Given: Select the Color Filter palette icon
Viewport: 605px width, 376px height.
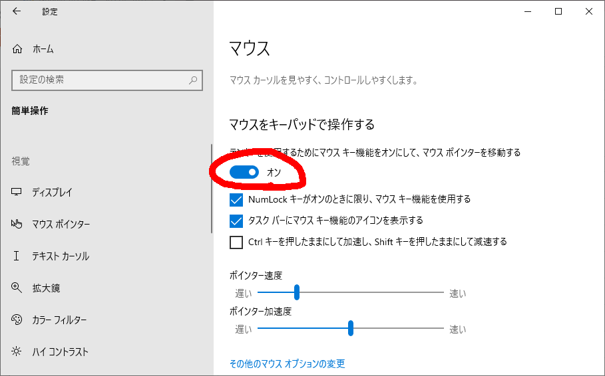Looking at the screenshot, I should coord(17,320).
